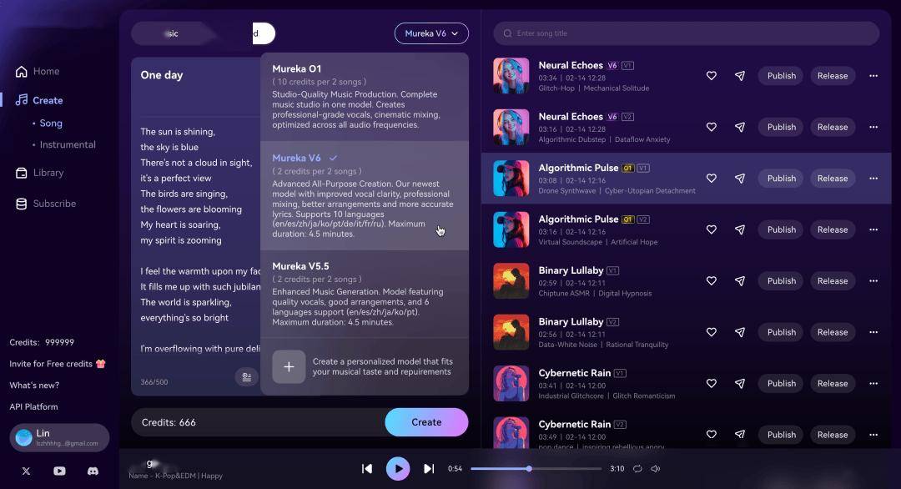The height and width of the screenshot is (489, 901).
Task: Release the Binary Lullaby V1 song
Action: (x=833, y=281)
